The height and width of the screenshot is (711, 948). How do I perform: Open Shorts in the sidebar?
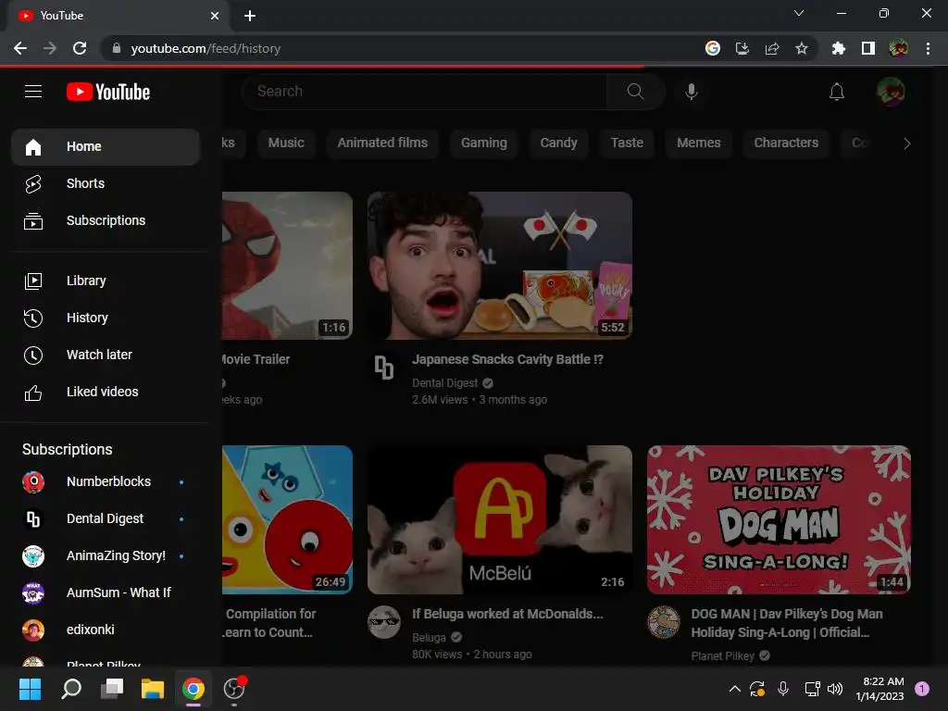pos(106,184)
